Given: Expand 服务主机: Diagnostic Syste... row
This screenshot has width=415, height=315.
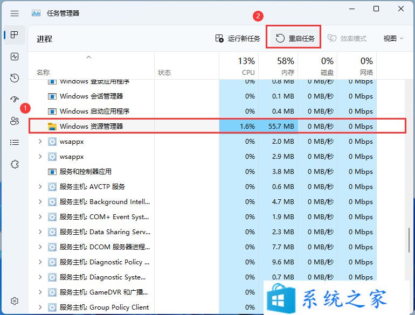Looking at the screenshot, I should click(x=40, y=277).
